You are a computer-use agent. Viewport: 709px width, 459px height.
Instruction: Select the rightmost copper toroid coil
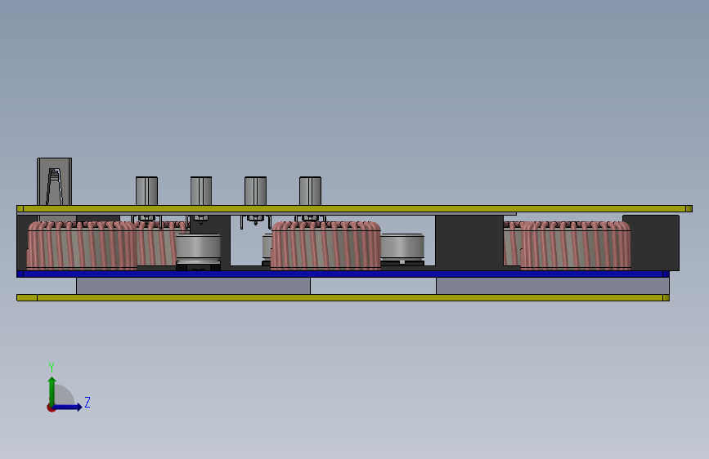point(576,246)
